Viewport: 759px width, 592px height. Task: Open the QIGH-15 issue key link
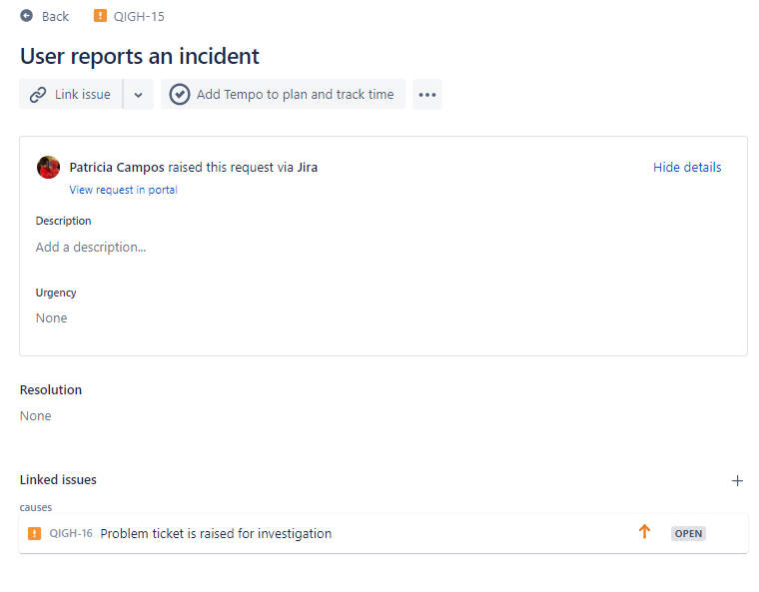point(139,16)
